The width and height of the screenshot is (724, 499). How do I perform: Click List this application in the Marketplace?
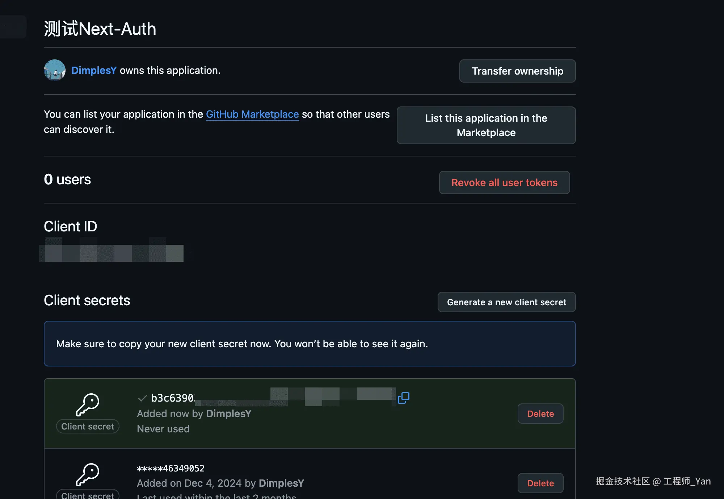[x=486, y=125]
